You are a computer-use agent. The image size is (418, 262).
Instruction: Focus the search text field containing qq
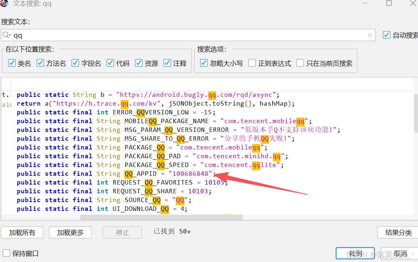pyautogui.click(x=188, y=35)
